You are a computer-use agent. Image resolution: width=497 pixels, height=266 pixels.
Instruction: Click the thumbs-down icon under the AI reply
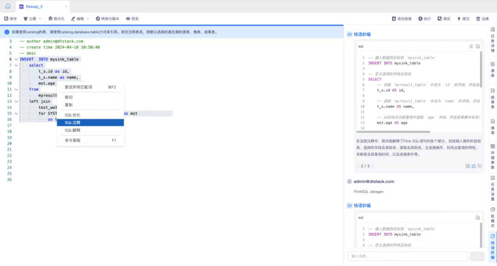click(x=480, y=166)
